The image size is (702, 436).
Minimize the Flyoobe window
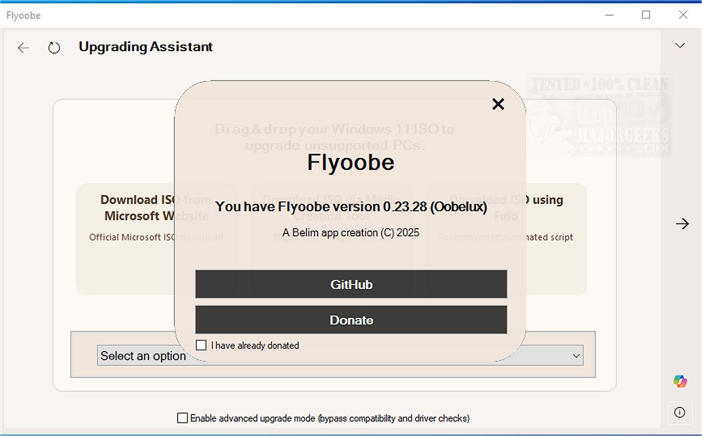coord(609,15)
